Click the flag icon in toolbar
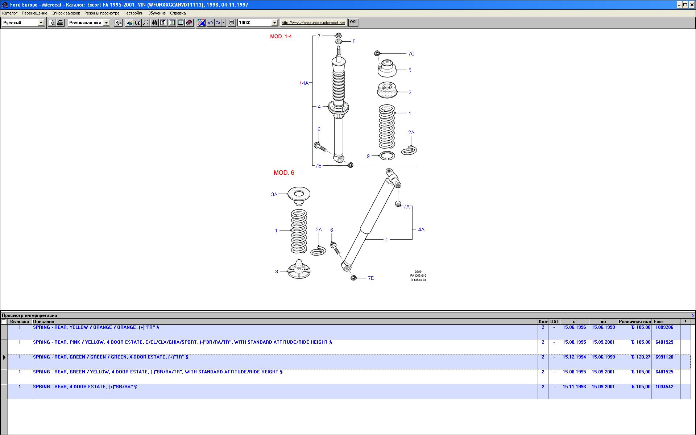Viewport: 696px width, 435px height. [201, 23]
